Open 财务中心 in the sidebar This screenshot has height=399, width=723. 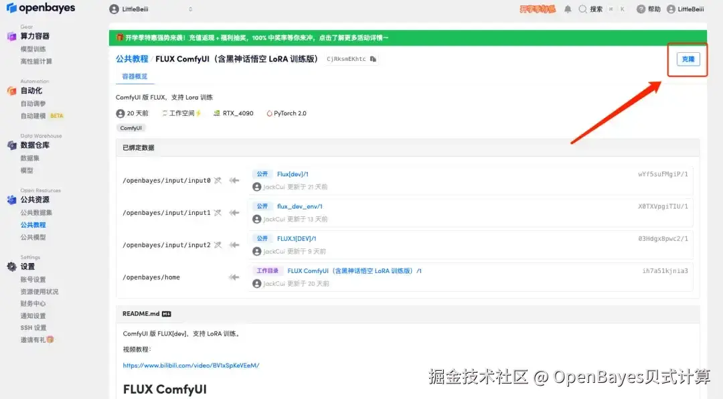tap(33, 303)
